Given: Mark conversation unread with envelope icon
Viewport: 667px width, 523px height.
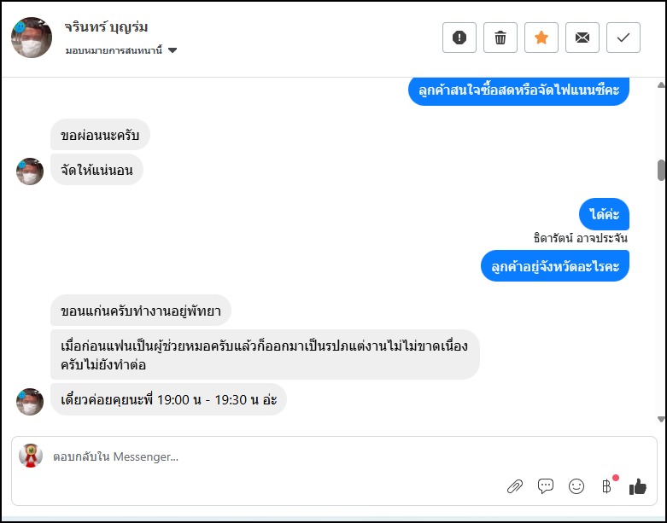Looking at the screenshot, I should click(x=582, y=38).
